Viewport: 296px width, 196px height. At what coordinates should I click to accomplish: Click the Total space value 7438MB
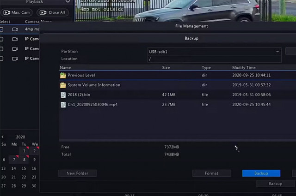click(172, 154)
